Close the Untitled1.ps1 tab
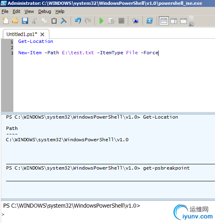215x223 pixels. [42, 34]
